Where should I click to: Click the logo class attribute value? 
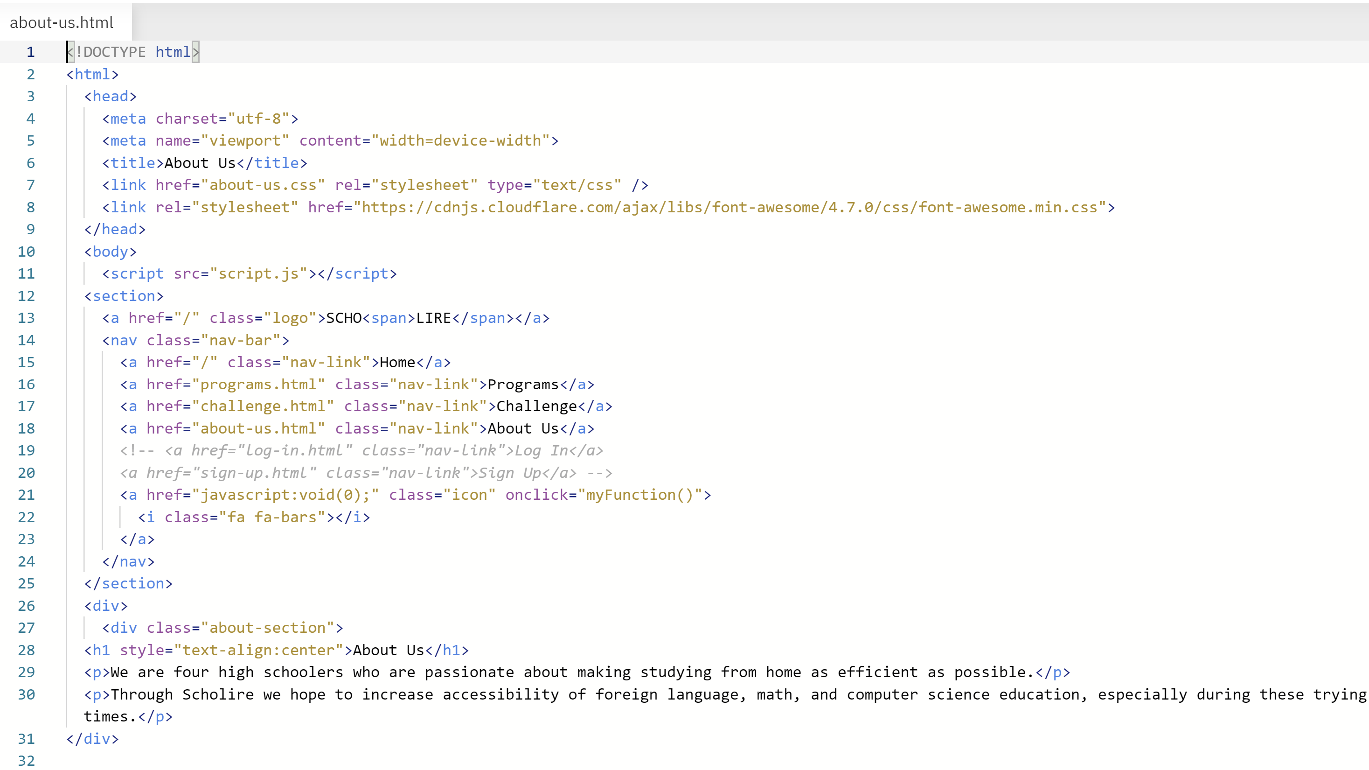[x=290, y=318]
